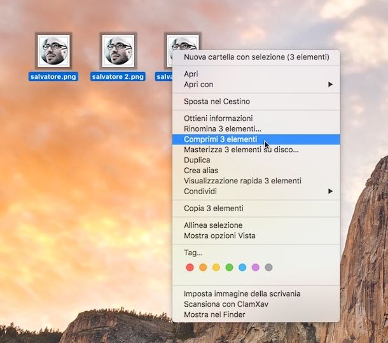Viewport: 388px width, 343px height.
Task: Apply the blue tag color
Action: click(x=242, y=267)
